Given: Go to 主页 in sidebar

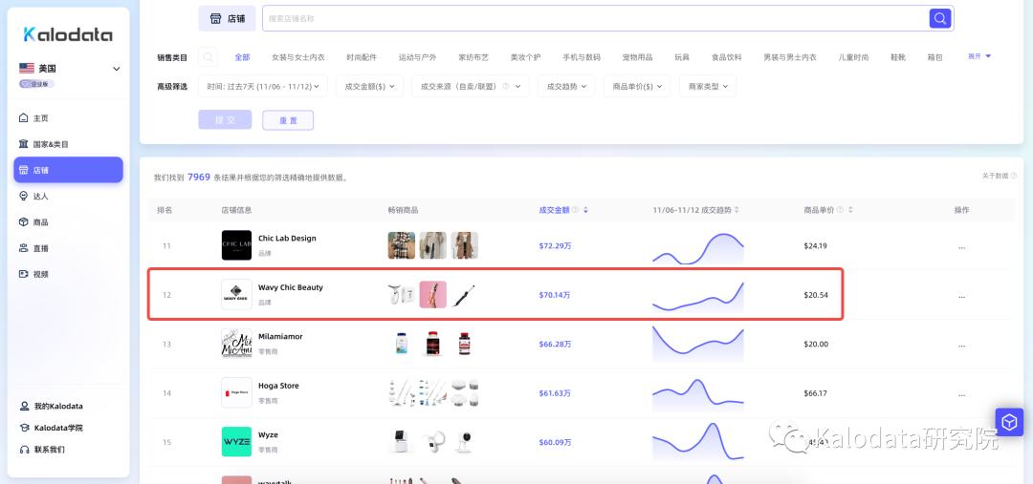Looking at the screenshot, I should [x=68, y=118].
